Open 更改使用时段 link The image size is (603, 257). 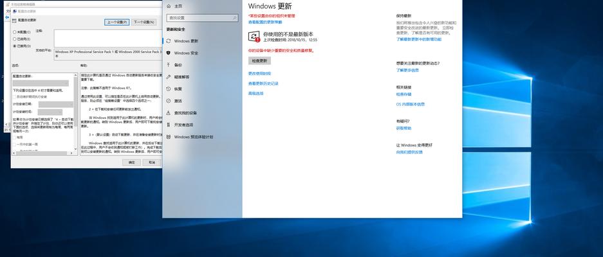(x=259, y=73)
